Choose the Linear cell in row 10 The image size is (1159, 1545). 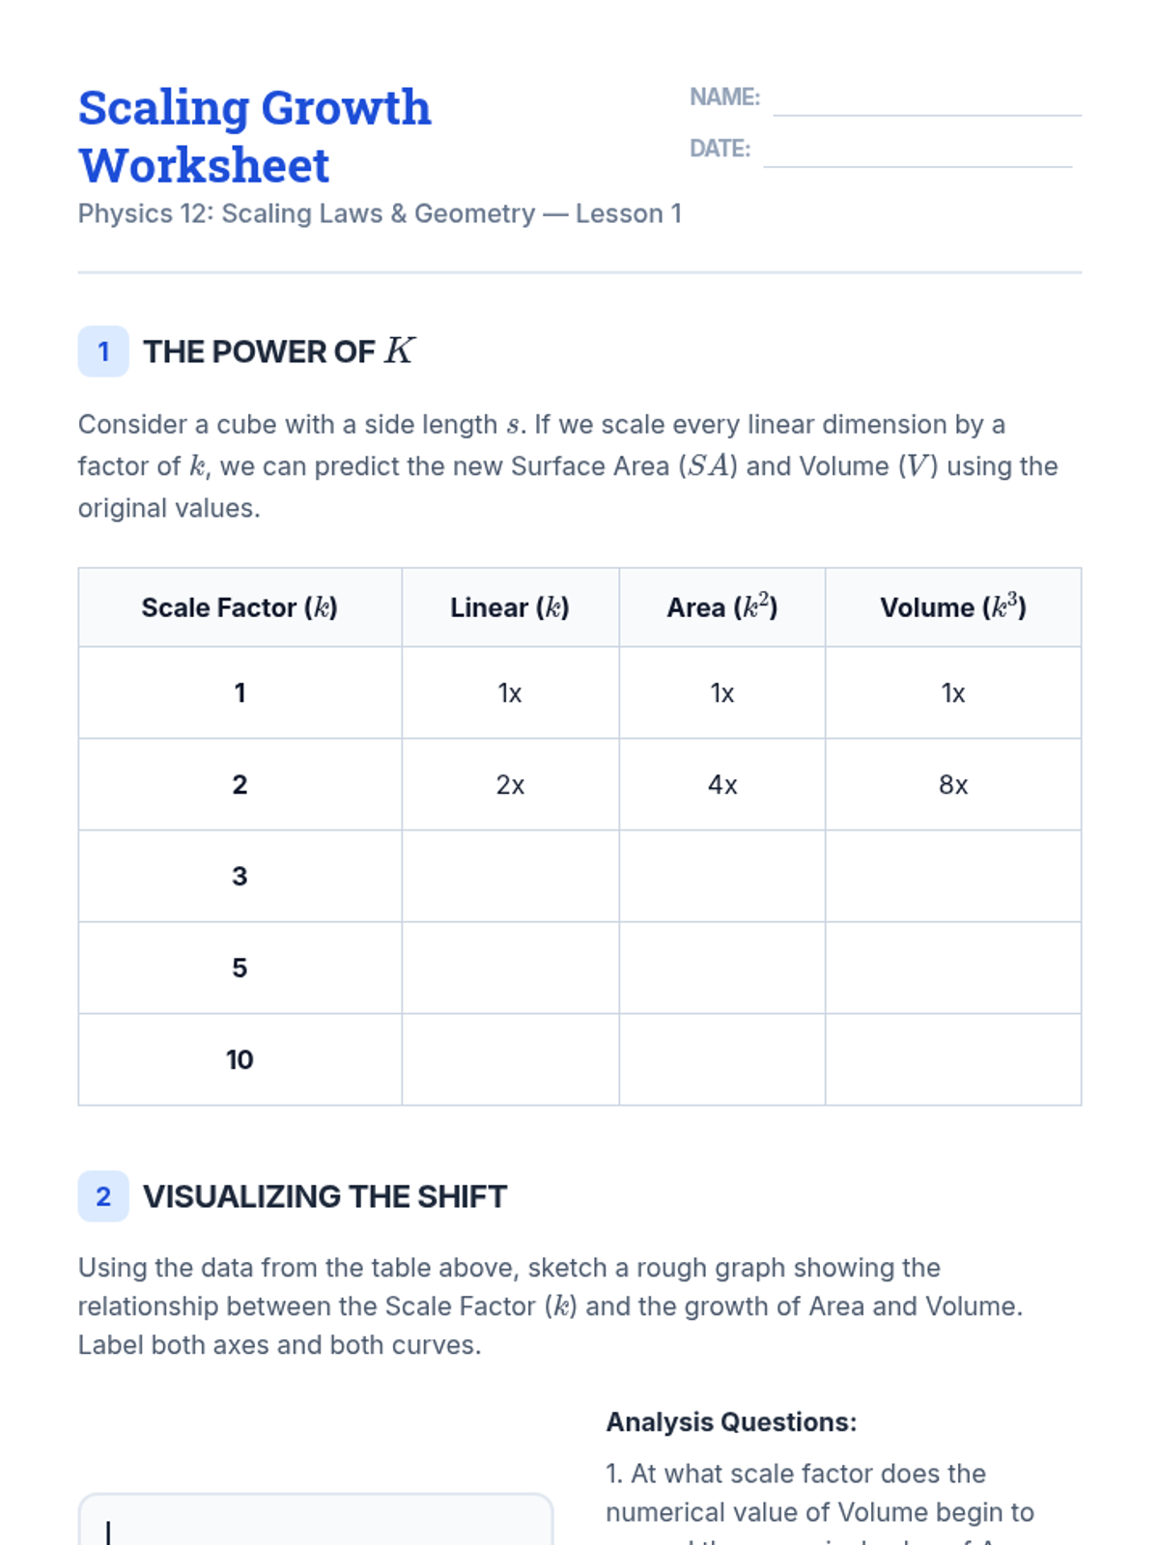click(510, 1059)
